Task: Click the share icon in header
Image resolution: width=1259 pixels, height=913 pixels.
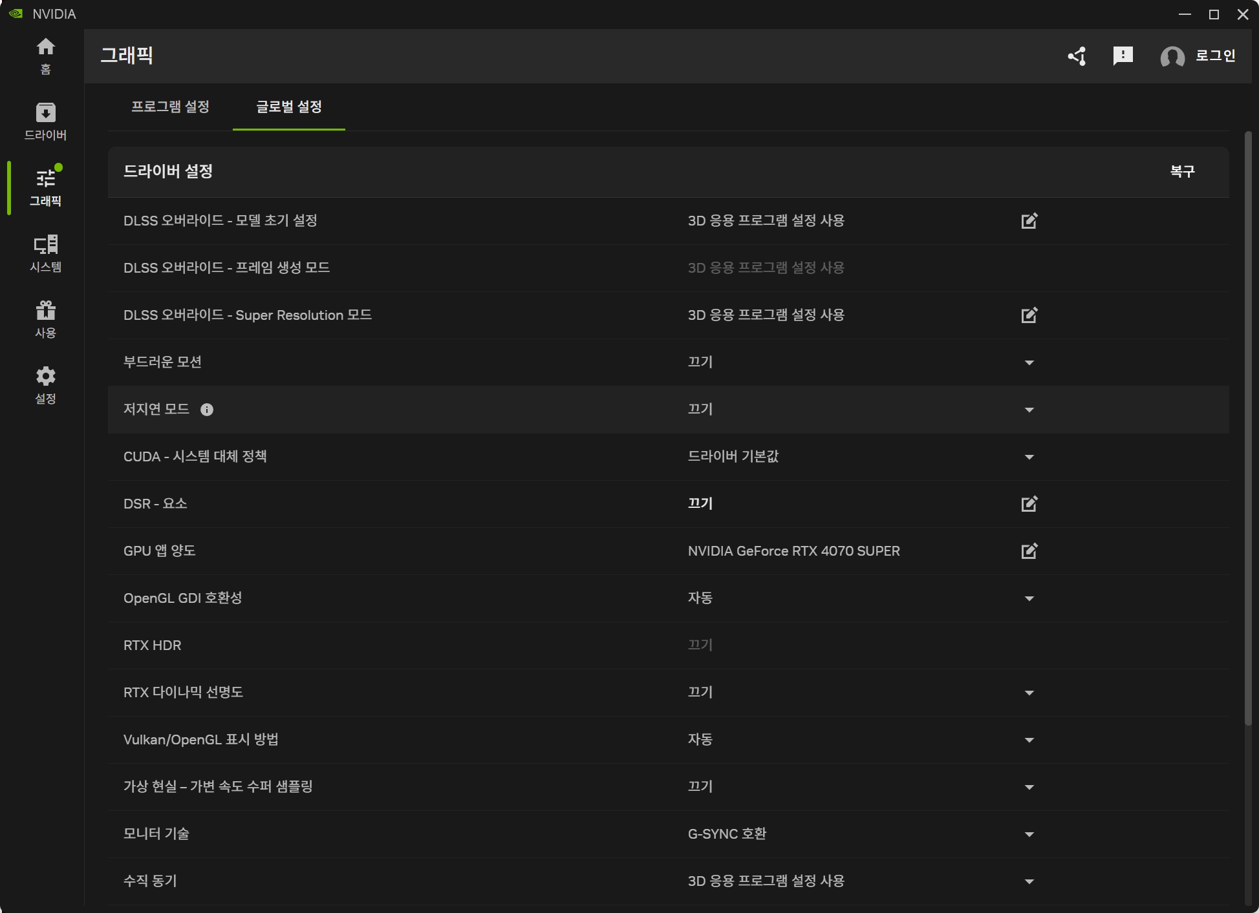Action: (1077, 56)
